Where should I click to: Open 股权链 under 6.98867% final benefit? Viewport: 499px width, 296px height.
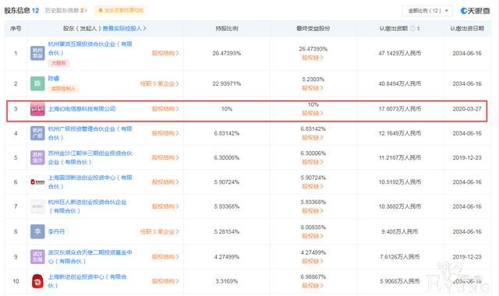pos(313,286)
